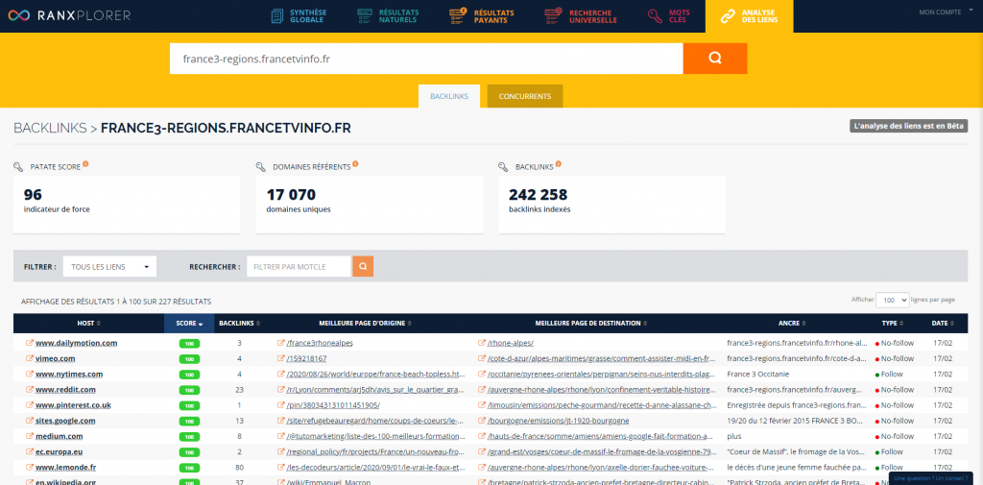The width and height of the screenshot is (983, 485).
Task: Sort by Meilleure page de destination column
Action: click(x=590, y=323)
